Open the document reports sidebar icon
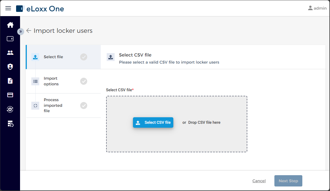Screen dimensions: 330x191 [x=10, y=81]
